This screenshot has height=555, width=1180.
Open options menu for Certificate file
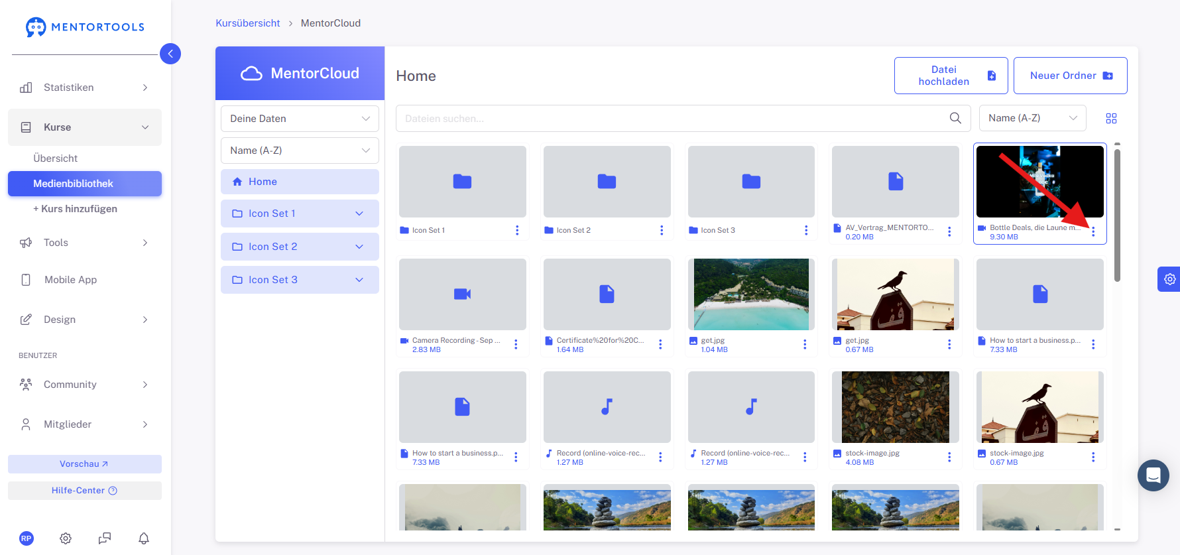(660, 344)
